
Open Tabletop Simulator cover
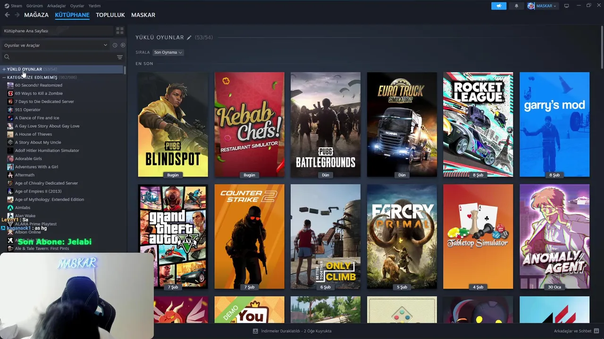click(x=478, y=236)
